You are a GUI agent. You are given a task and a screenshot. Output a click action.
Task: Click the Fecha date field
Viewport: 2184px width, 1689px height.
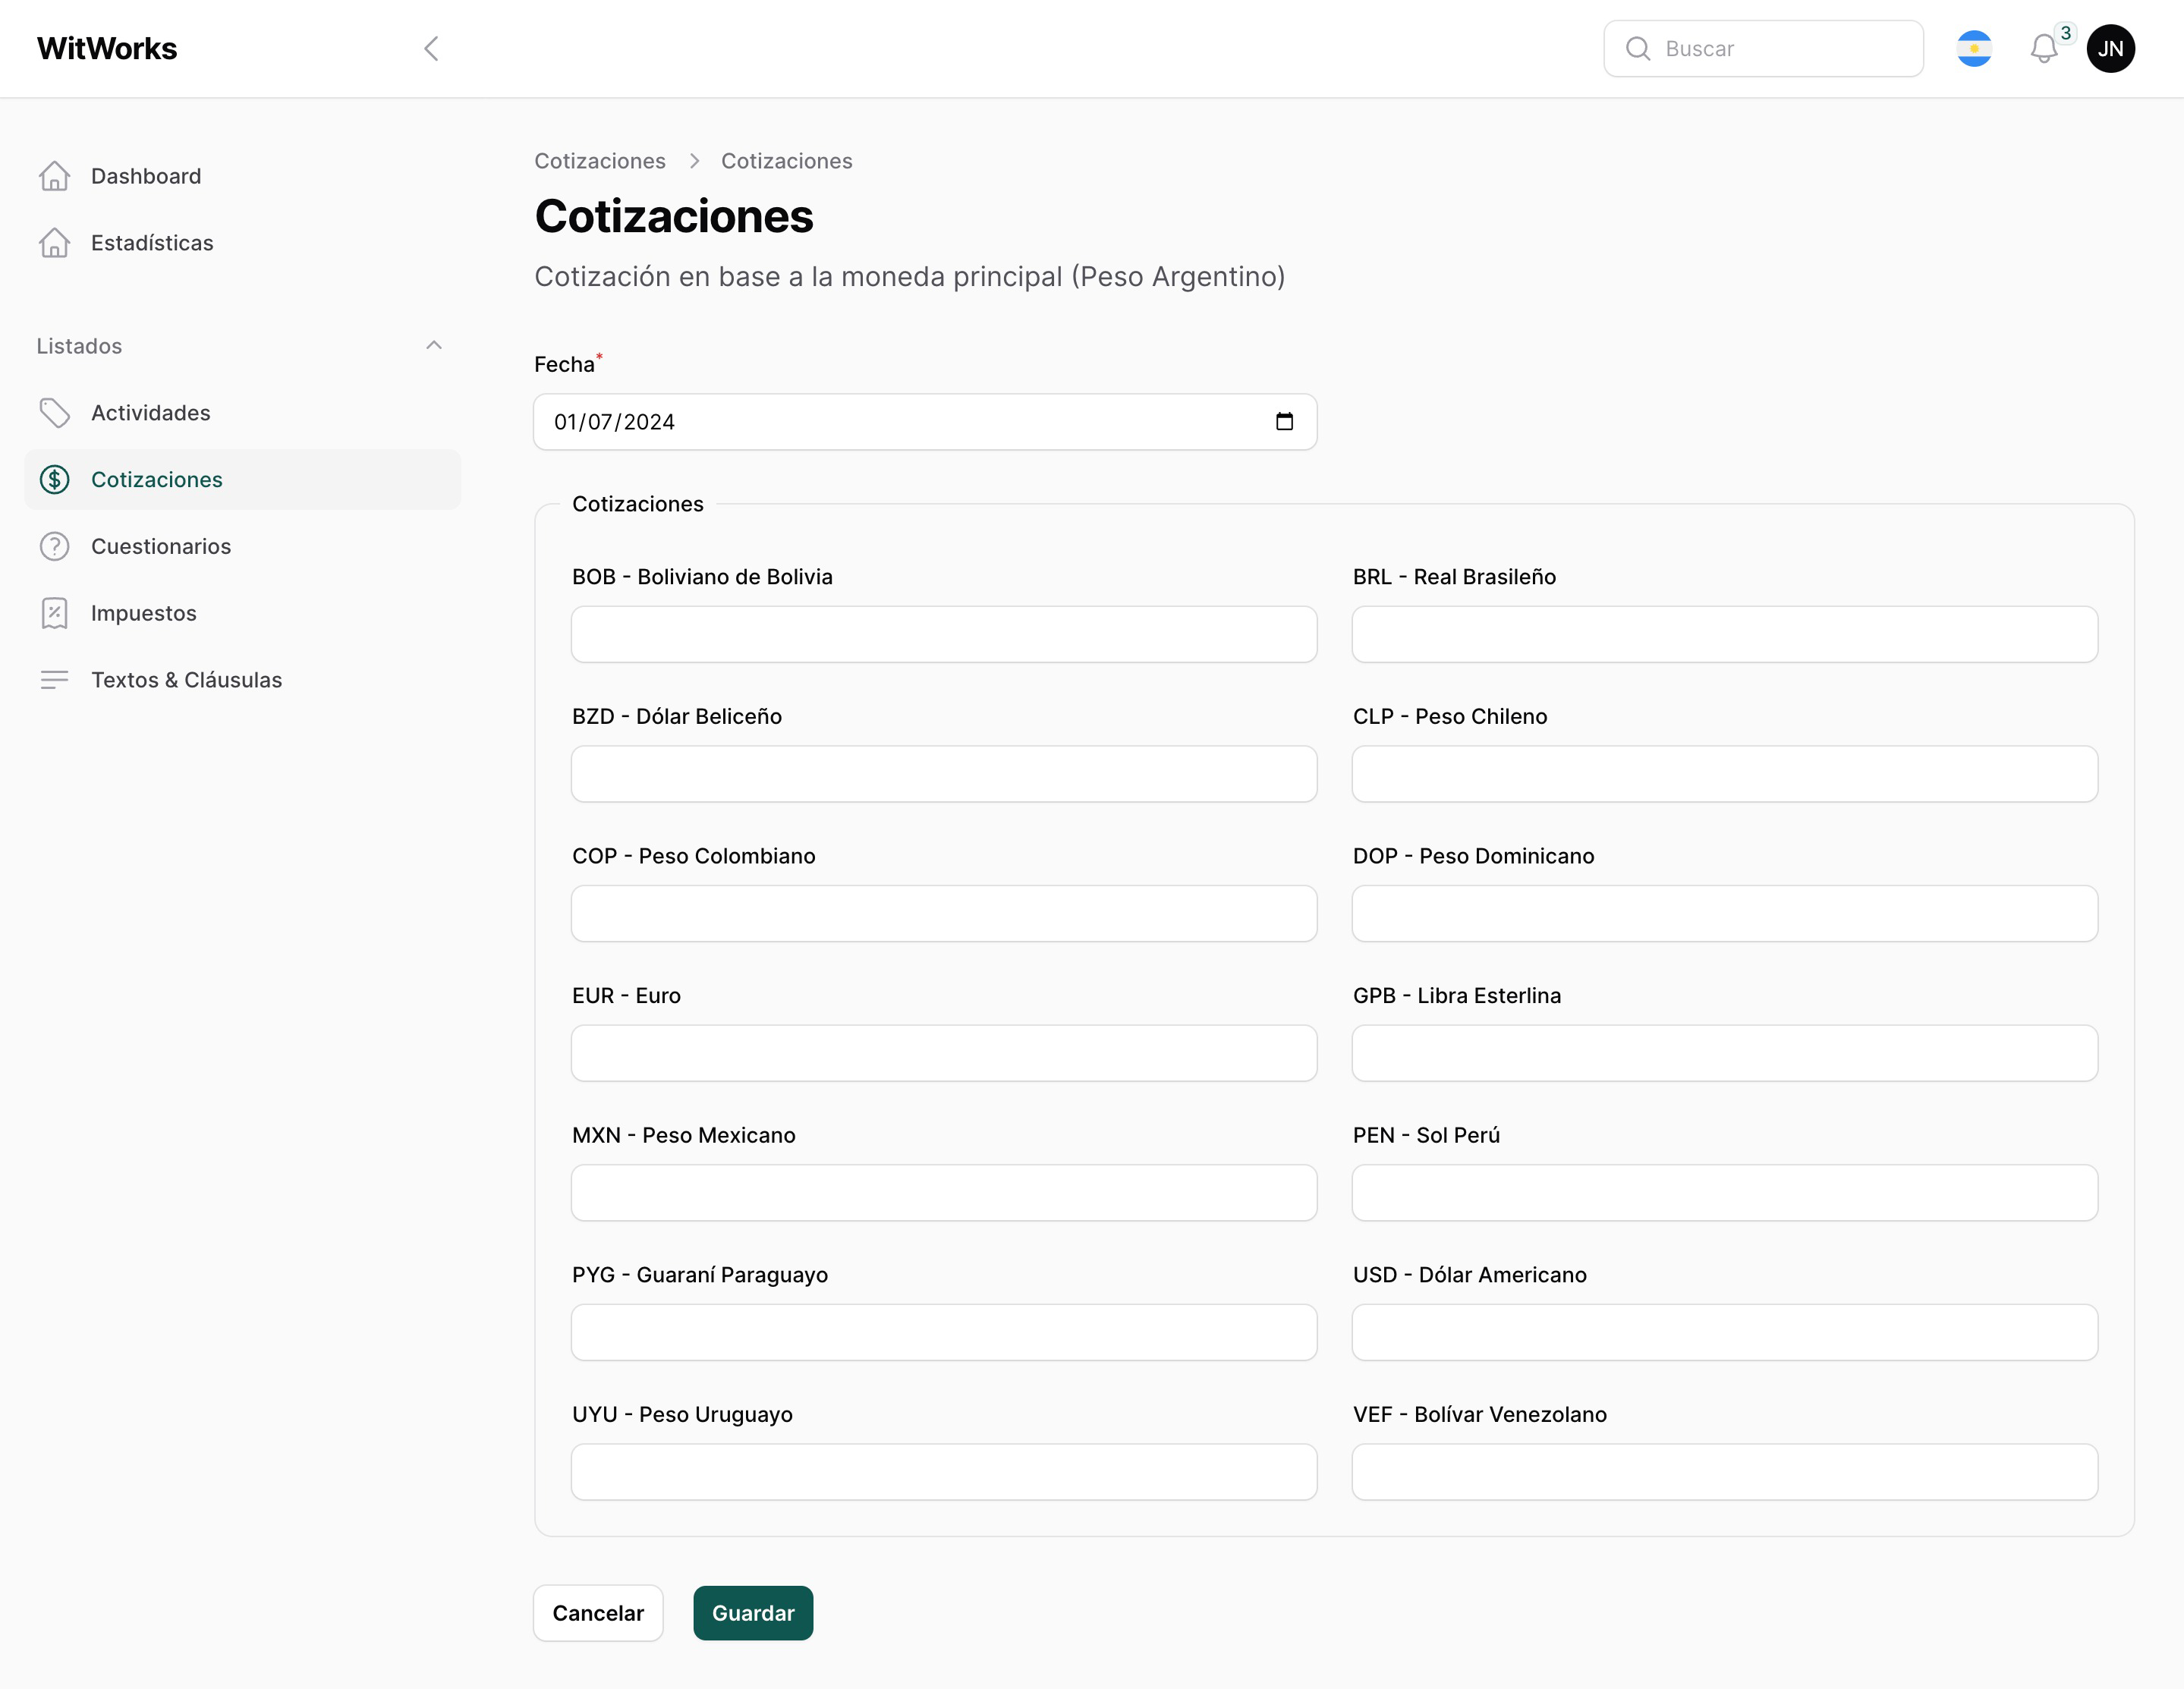(925, 422)
